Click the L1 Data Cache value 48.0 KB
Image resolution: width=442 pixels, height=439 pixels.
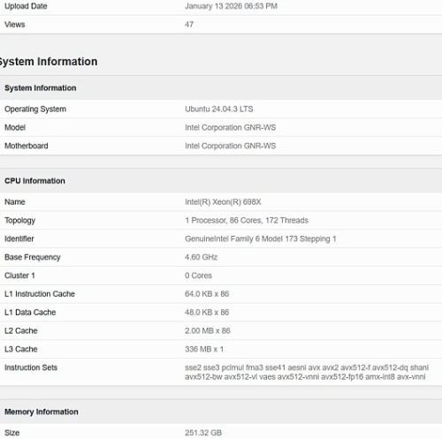point(207,312)
